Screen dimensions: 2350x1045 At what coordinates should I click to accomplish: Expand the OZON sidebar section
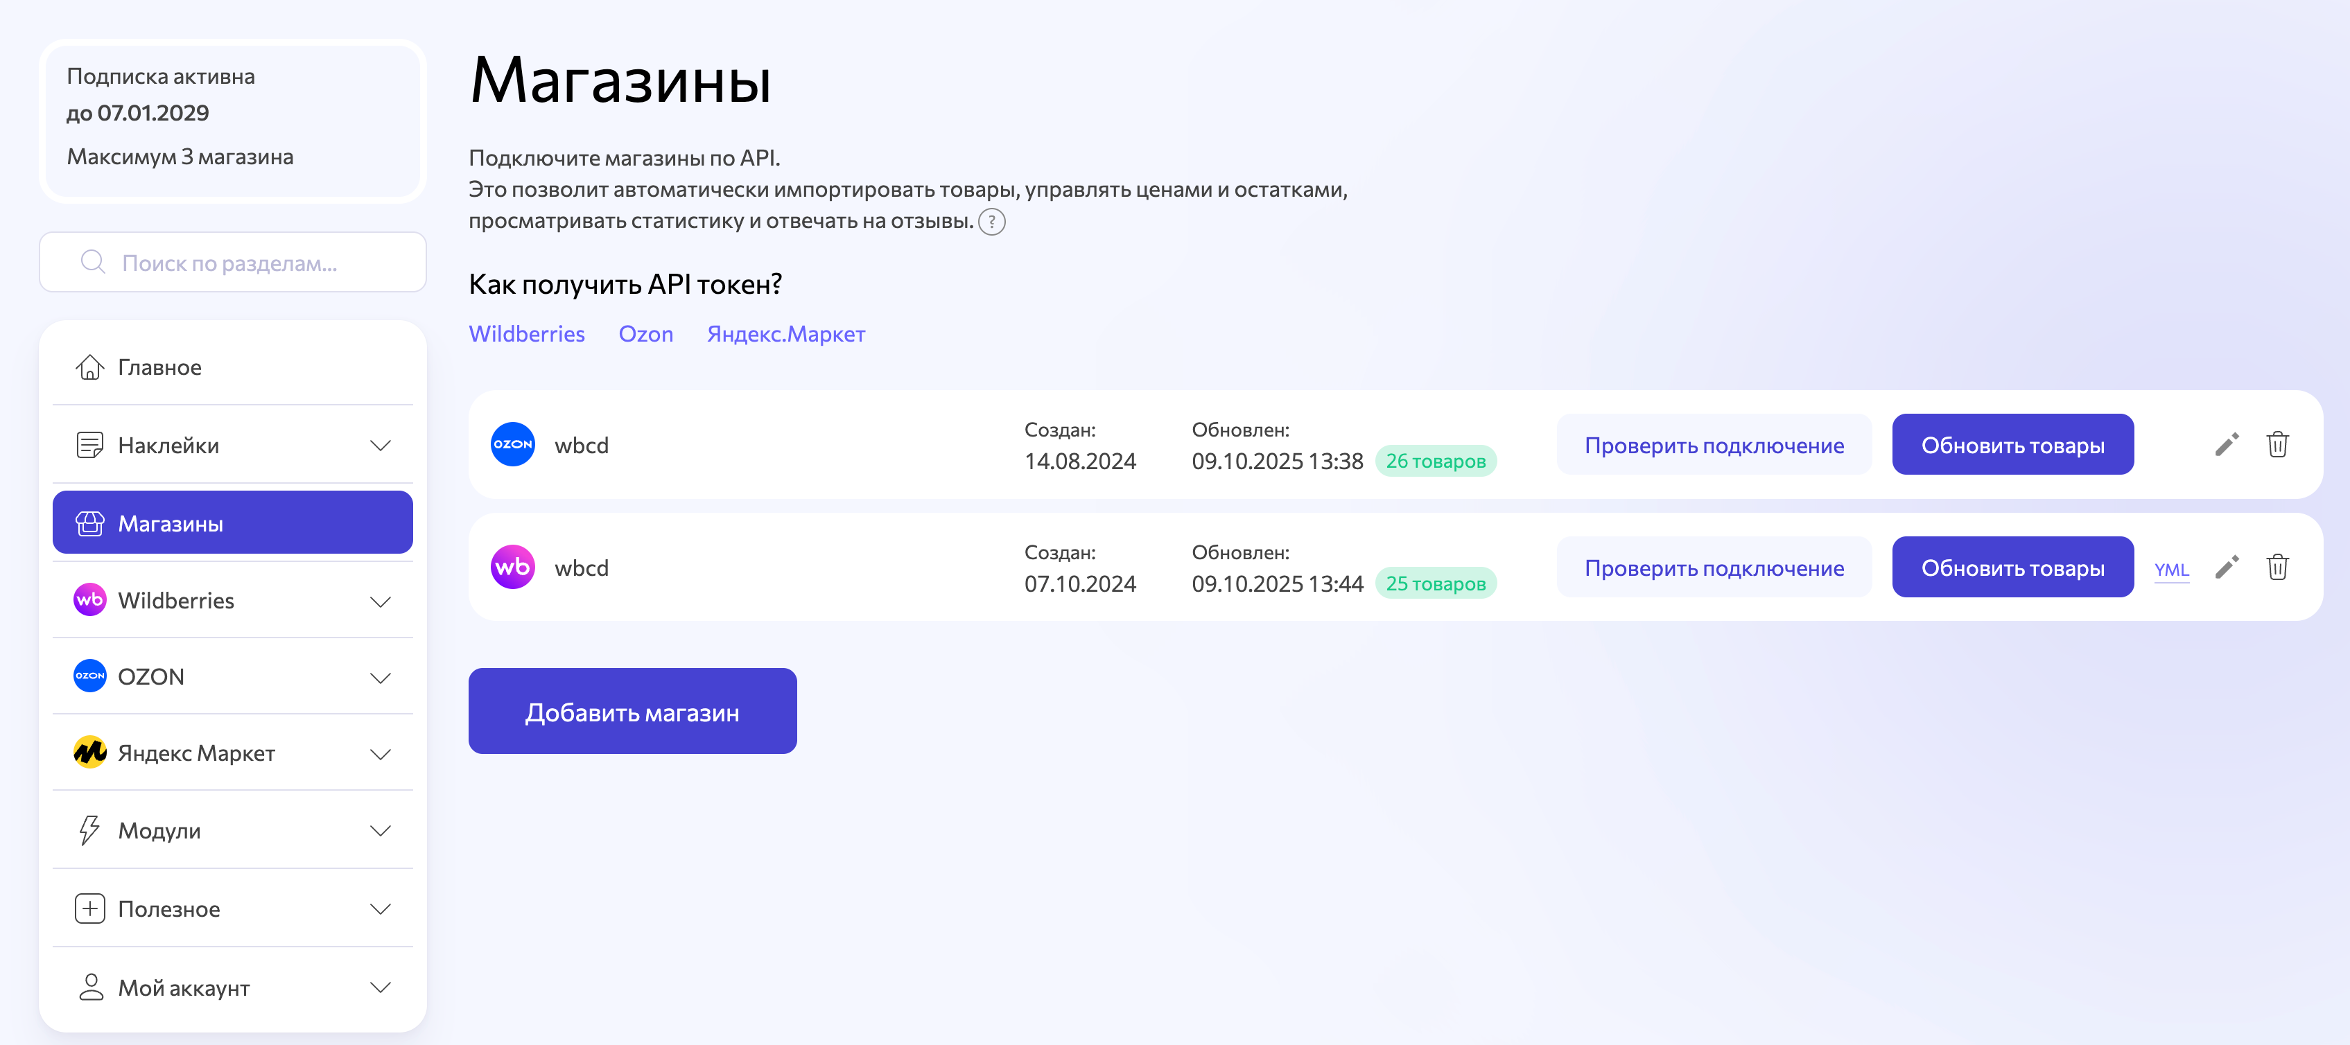point(381,676)
